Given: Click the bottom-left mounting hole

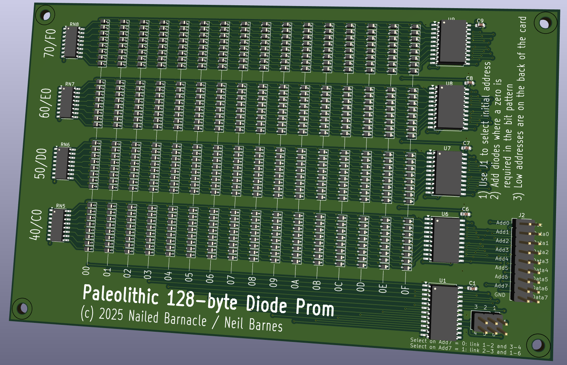Looking at the screenshot, I should (20, 308).
